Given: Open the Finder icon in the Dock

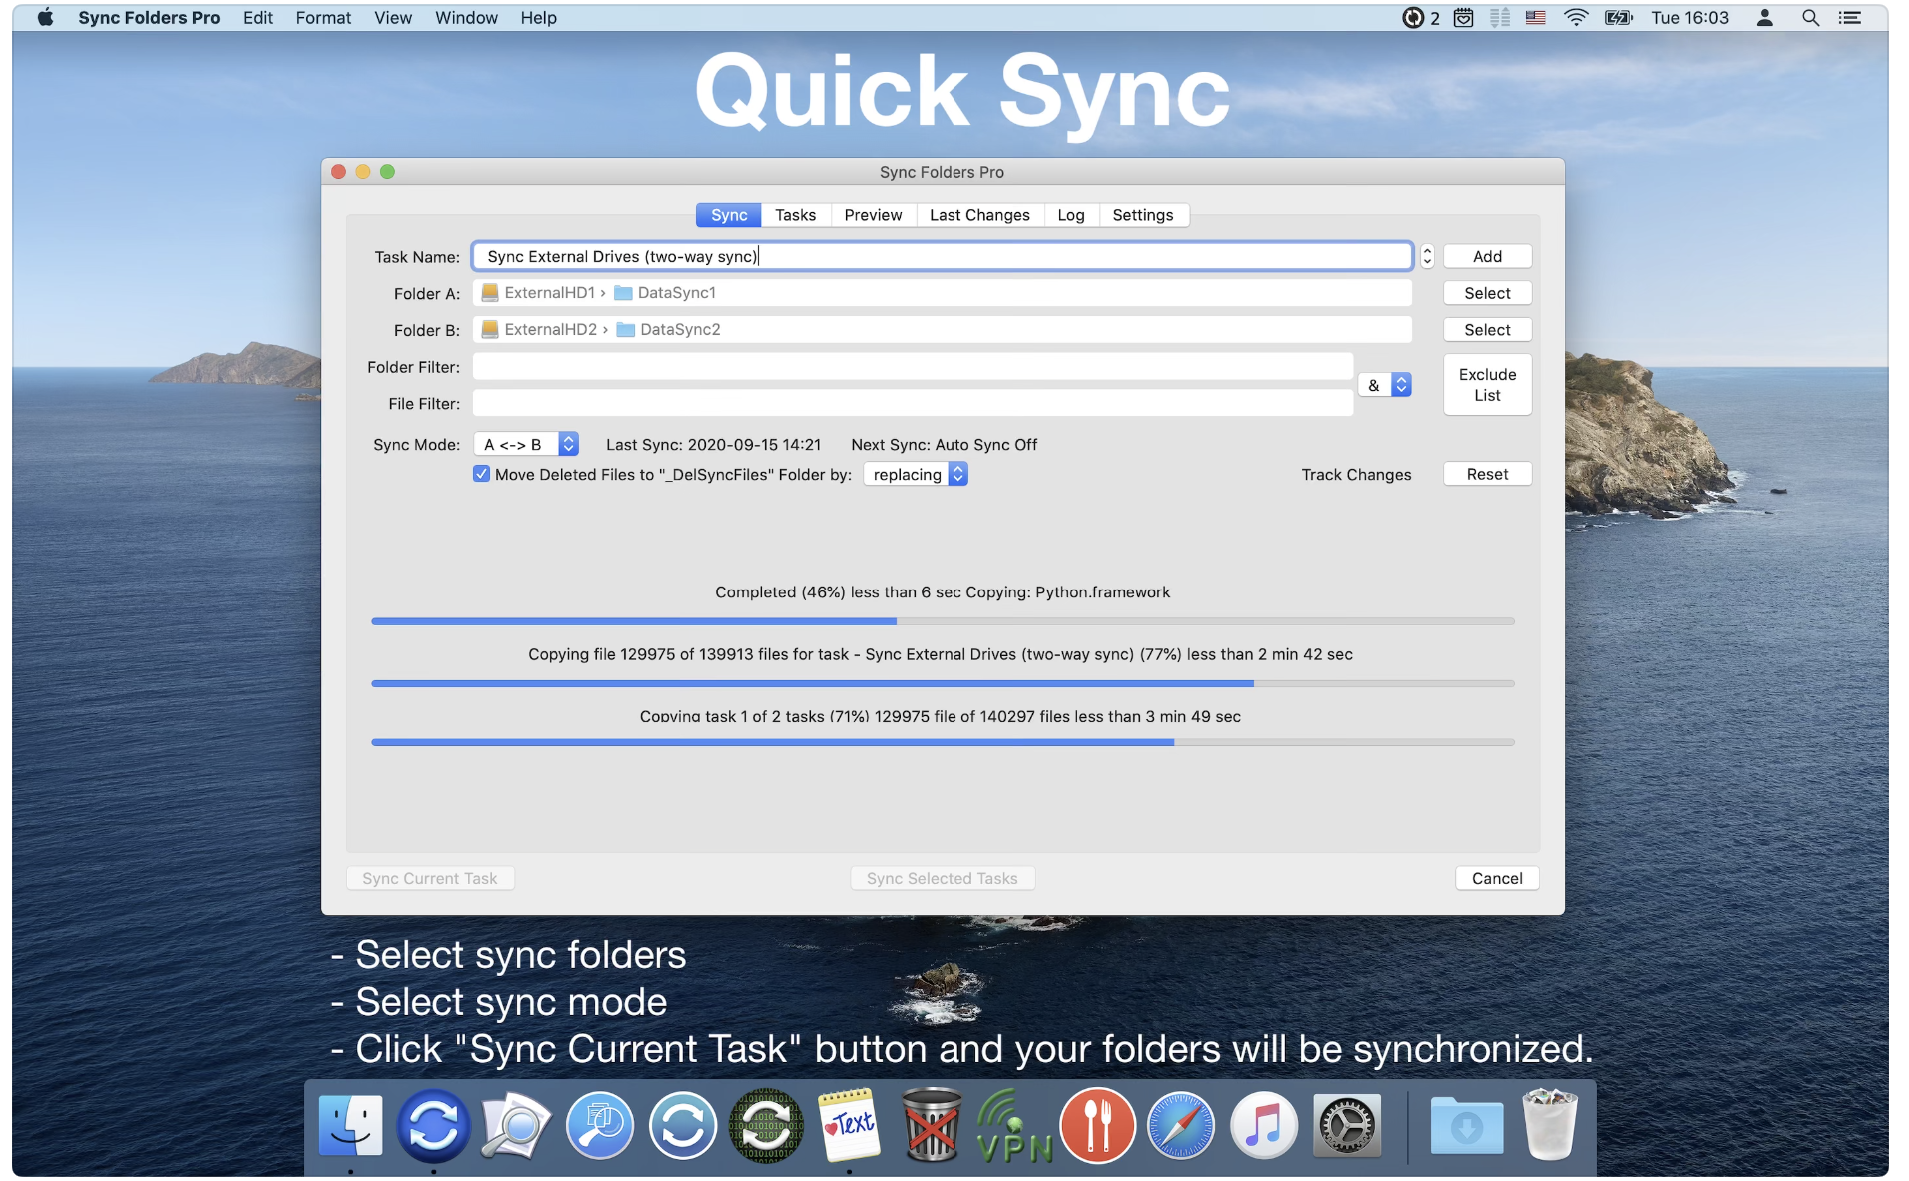Looking at the screenshot, I should point(350,1126).
